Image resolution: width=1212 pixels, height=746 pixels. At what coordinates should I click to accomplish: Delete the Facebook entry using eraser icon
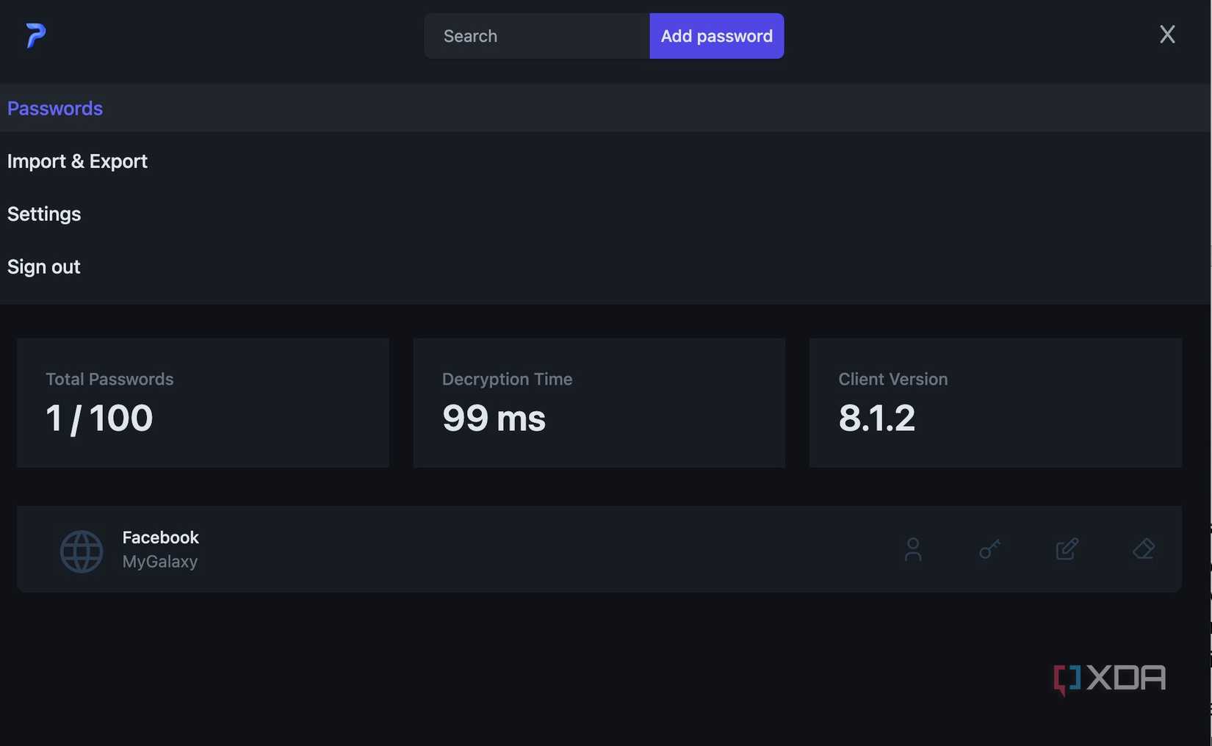(1144, 549)
